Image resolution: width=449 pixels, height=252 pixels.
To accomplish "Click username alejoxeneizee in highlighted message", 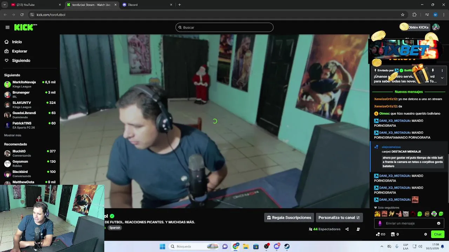I will coord(391,147).
